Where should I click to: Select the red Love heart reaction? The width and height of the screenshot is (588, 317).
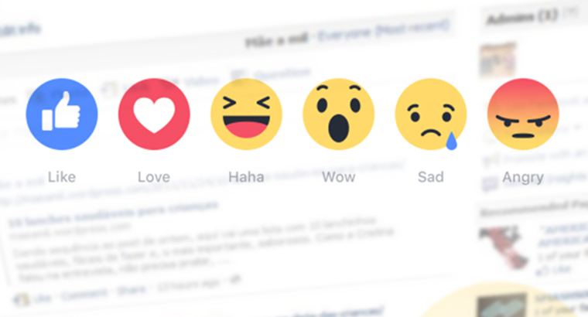(x=154, y=114)
